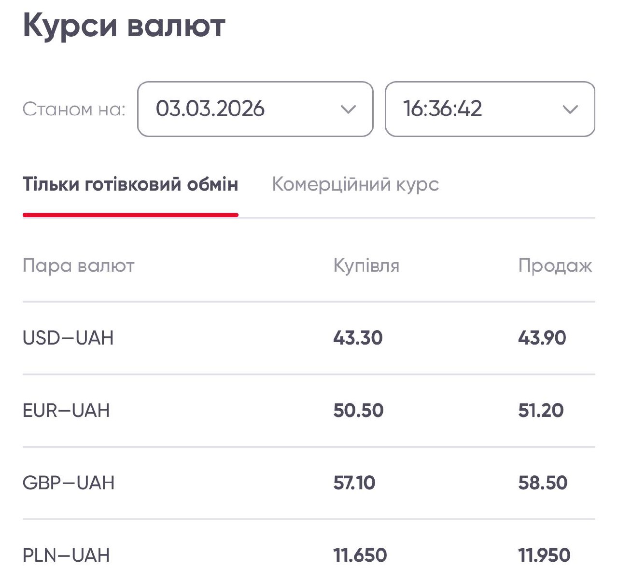
Task: Click the Продаж column header
Action: click(x=555, y=266)
